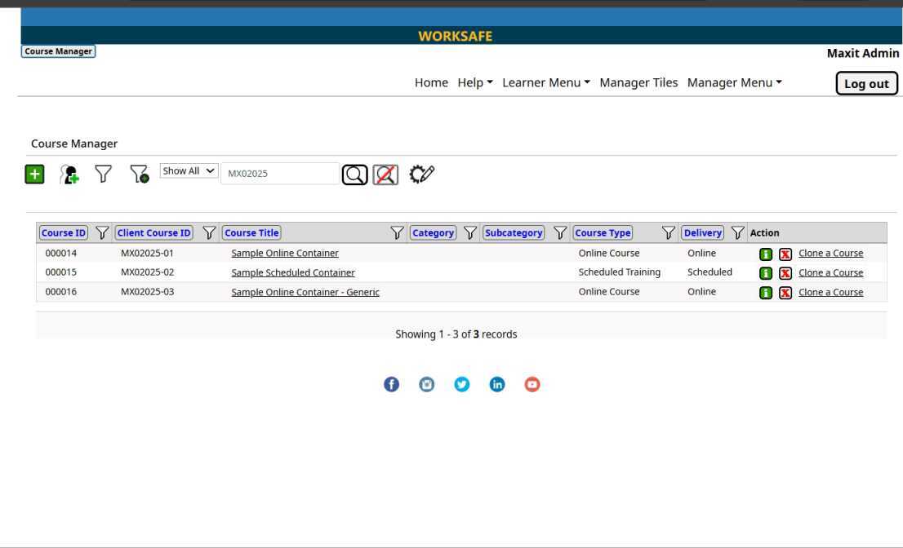Open the Sample Online Container - Generic link
The height and width of the screenshot is (548, 903).
[305, 293]
